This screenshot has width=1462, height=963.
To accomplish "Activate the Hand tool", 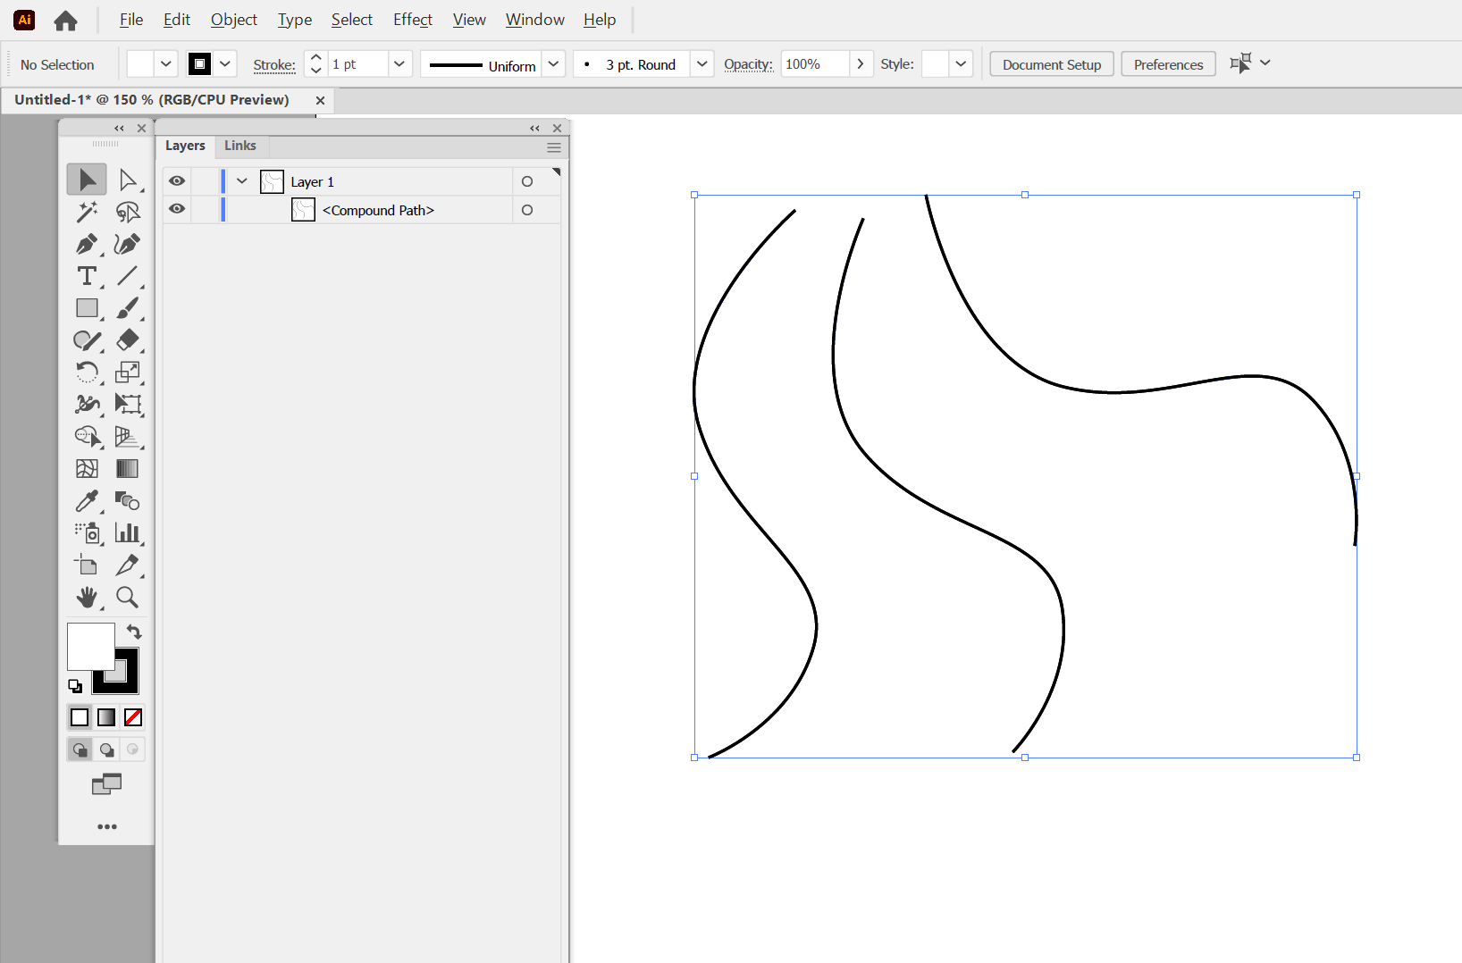I will pyautogui.click(x=86, y=598).
